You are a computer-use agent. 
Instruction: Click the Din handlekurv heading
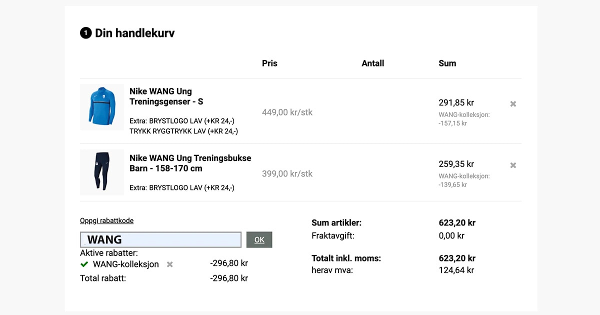pos(135,33)
